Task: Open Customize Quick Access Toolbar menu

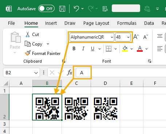Action: pos(157,9)
